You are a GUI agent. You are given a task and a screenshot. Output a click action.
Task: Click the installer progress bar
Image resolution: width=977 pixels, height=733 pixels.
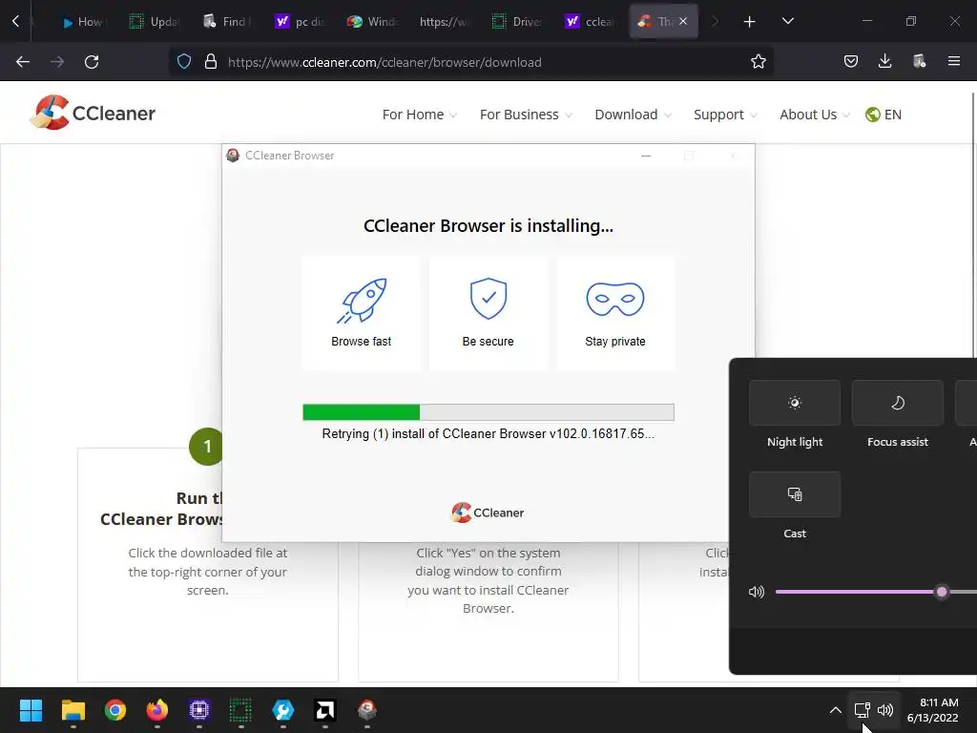(x=488, y=412)
